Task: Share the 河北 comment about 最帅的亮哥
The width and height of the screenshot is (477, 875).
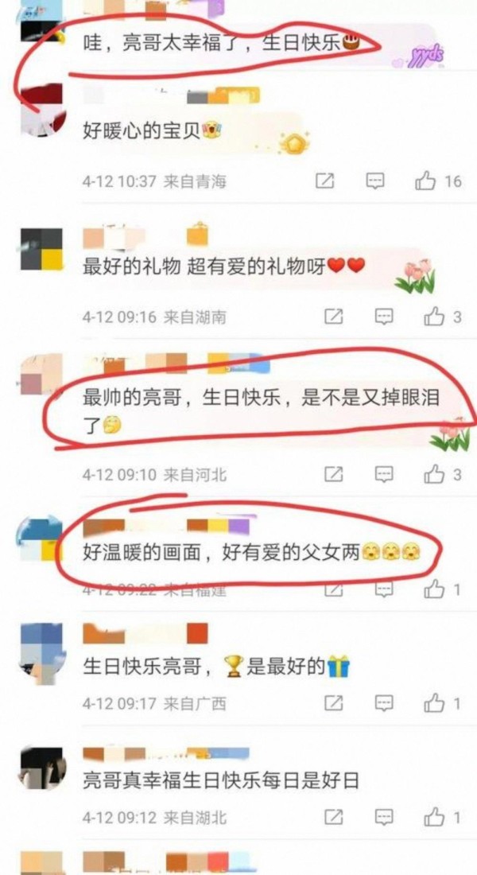Action: click(333, 474)
